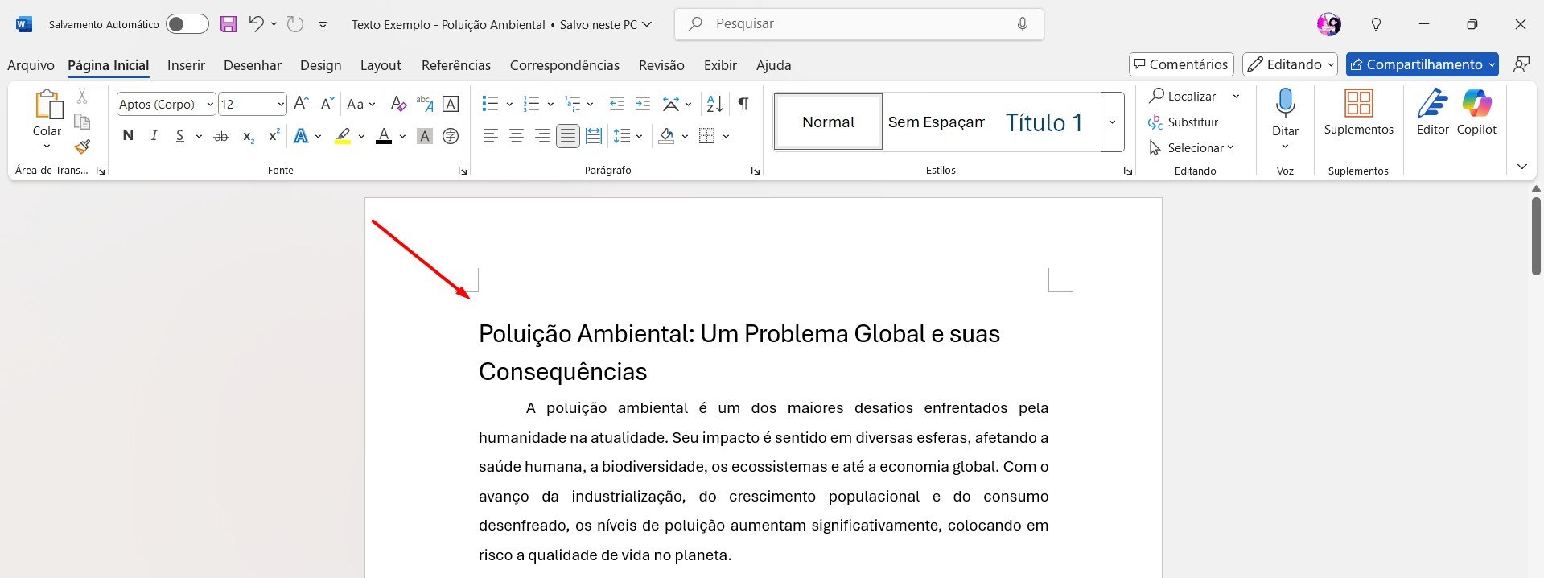The image size is (1544, 578).
Task: Open the Selecionar dropdown
Action: (1192, 148)
